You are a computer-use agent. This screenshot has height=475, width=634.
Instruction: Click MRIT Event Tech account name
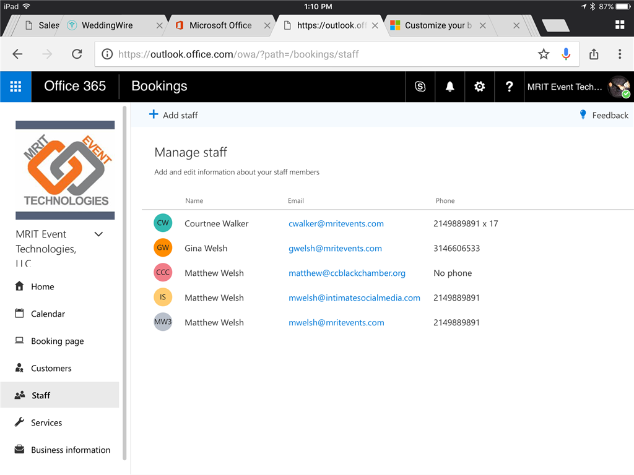coord(565,87)
